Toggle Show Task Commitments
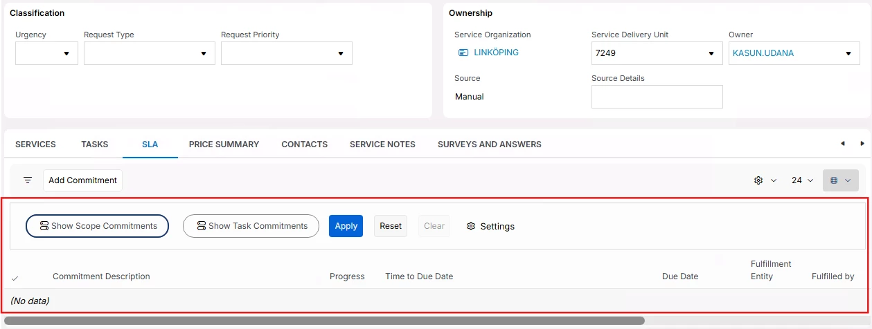This screenshot has height=329, width=872. point(251,226)
